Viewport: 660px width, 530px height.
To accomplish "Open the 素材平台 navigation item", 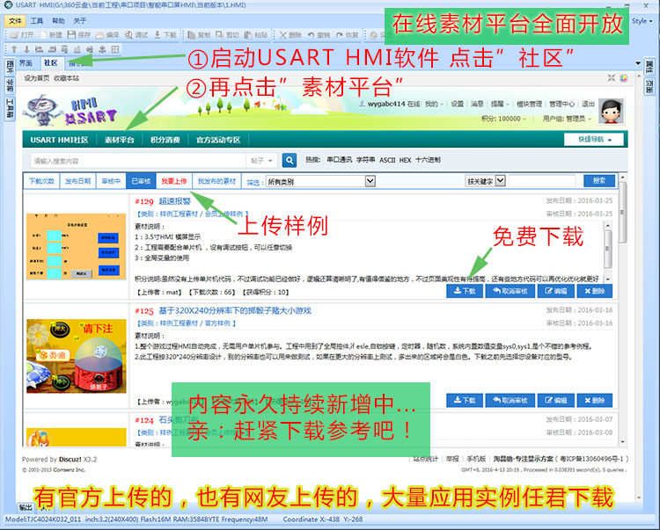I will coord(120,140).
